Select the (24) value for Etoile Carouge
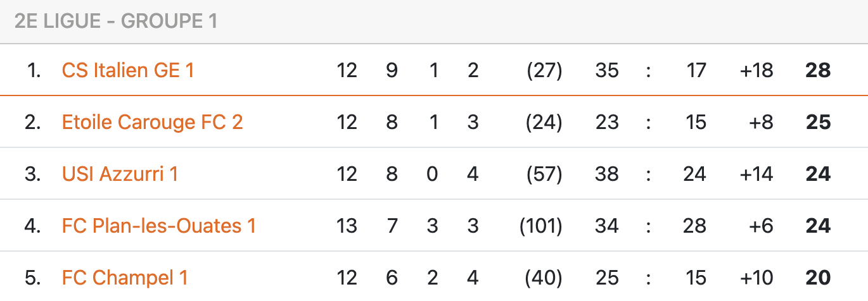868x301 pixels. click(544, 122)
